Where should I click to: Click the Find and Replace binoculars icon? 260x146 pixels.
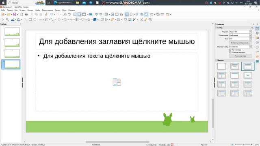pos(65,15)
